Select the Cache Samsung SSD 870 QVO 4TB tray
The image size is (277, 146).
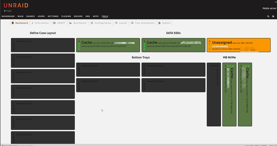pos(108,45)
